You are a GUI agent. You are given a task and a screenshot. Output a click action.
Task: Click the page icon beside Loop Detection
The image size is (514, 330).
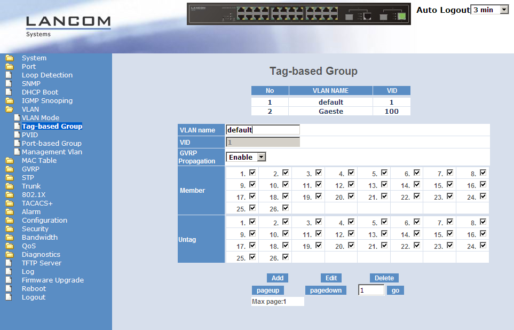coord(9,75)
